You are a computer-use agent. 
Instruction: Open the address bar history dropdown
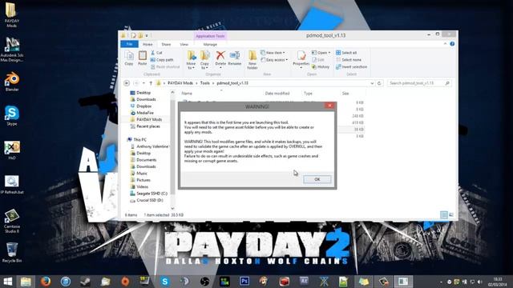pyautogui.click(x=372, y=83)
